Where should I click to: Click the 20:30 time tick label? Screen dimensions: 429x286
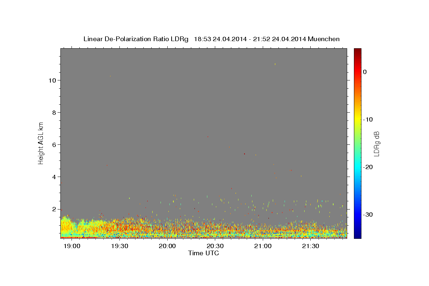point(215,246)
